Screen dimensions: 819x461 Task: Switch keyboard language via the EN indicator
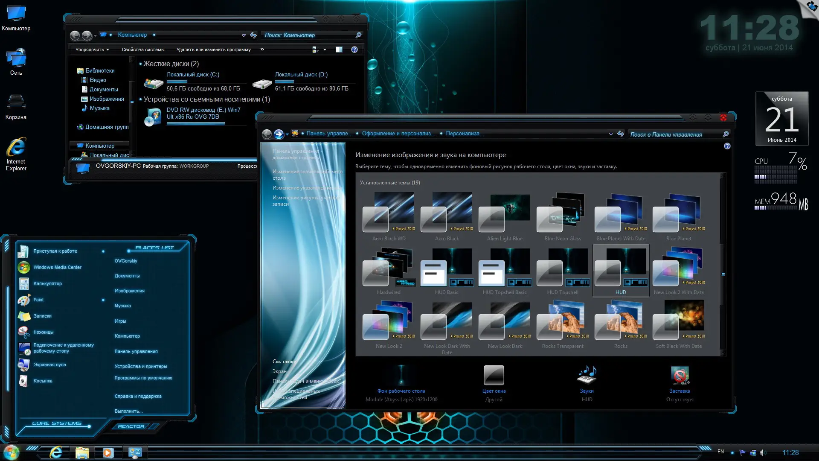pyautogui.click(x=721, y=452)
